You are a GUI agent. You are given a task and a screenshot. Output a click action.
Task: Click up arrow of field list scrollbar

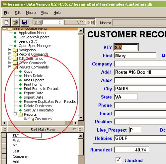pyautogui.click(x=81, y=136)
